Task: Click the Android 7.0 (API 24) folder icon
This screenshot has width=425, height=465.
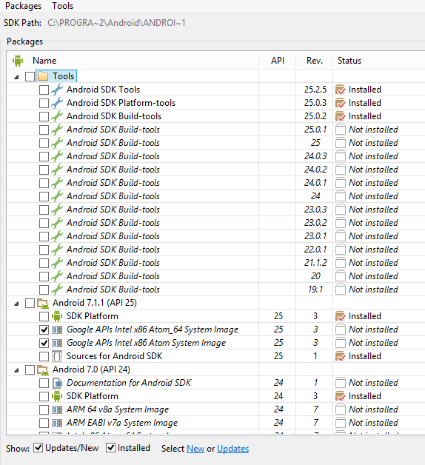Action: tap(43, 369)
